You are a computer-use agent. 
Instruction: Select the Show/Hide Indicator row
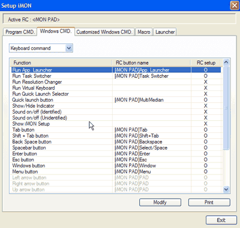pyautogui.click(x=116, y=106)
